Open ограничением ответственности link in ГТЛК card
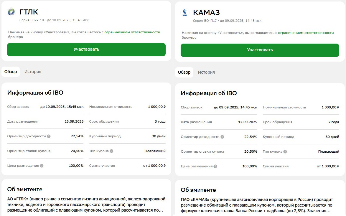The image size is (346, 216). coord(132,32)
